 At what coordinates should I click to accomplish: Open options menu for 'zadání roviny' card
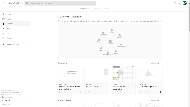coord(107,92)
